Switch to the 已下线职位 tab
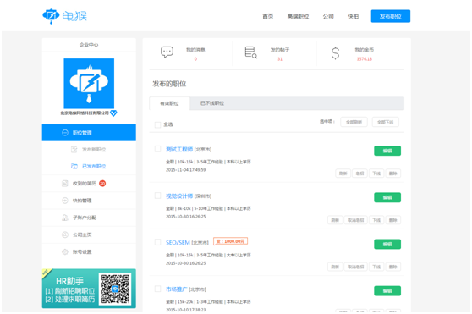The height and width of the screenshot is (314, 472). click(212, 103)
